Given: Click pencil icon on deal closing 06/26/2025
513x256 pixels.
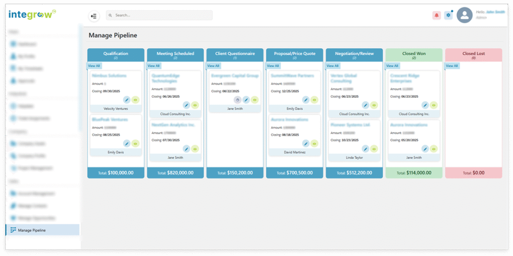Looking at the screenshot, I should 186,105.
